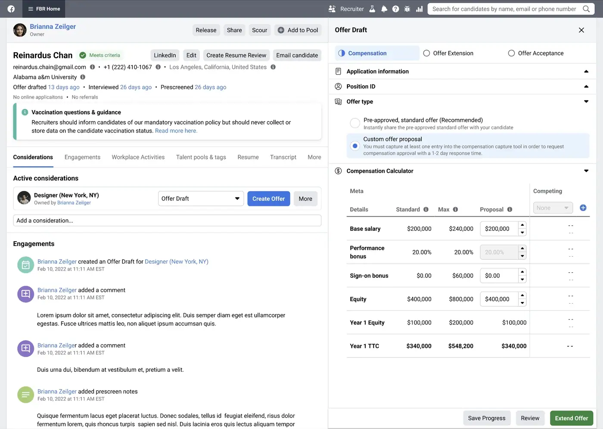Click the search magnifier icon
Viewport: 603px width, 429px height.
coord(586,9)
